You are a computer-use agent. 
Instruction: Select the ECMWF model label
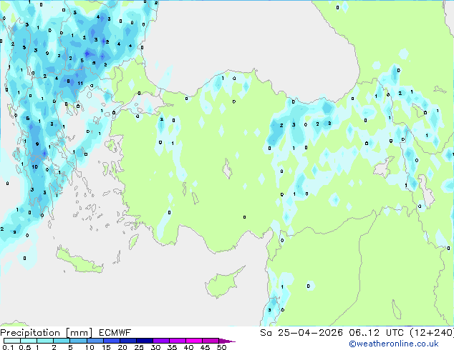(x=115, y=333)
